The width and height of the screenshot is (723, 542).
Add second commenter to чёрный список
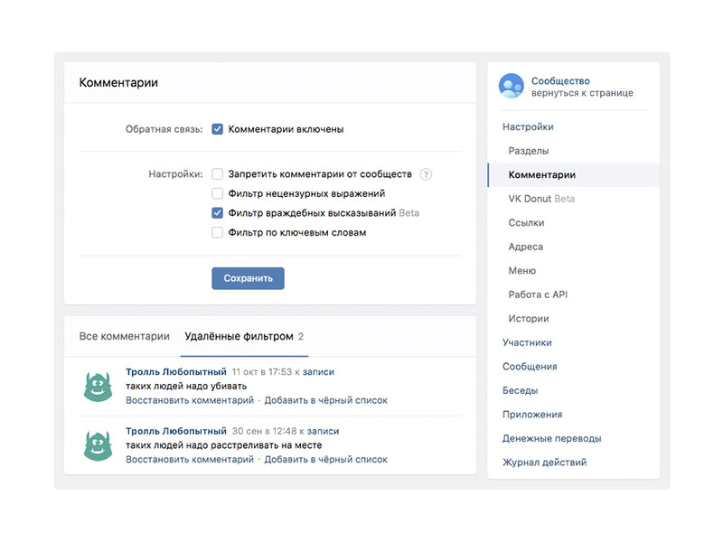point(325,460)
